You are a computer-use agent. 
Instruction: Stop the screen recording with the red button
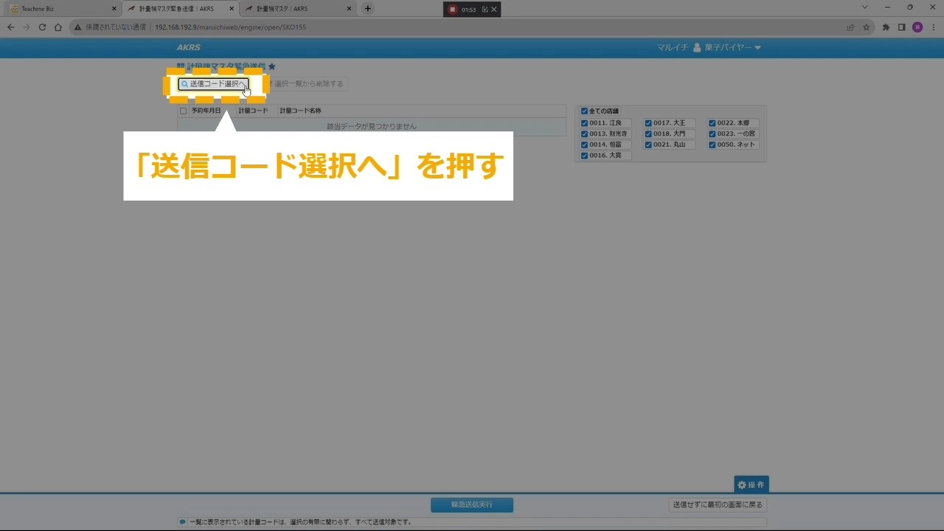453,10
